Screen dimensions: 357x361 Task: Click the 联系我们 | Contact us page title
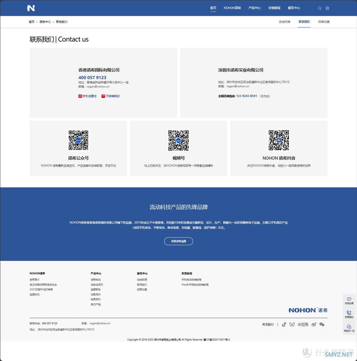click(59, 39)
